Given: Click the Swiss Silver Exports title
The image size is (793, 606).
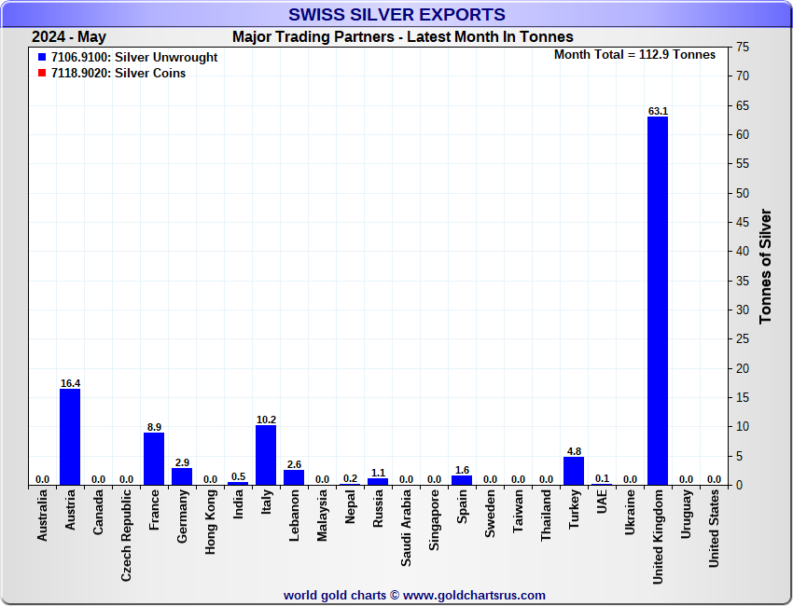Looking at the screenshot, I should [x=396, y=14].
